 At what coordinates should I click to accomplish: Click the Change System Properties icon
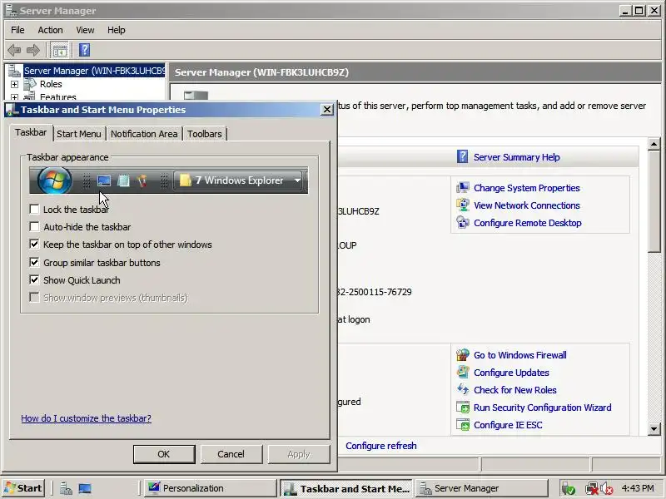463,188
